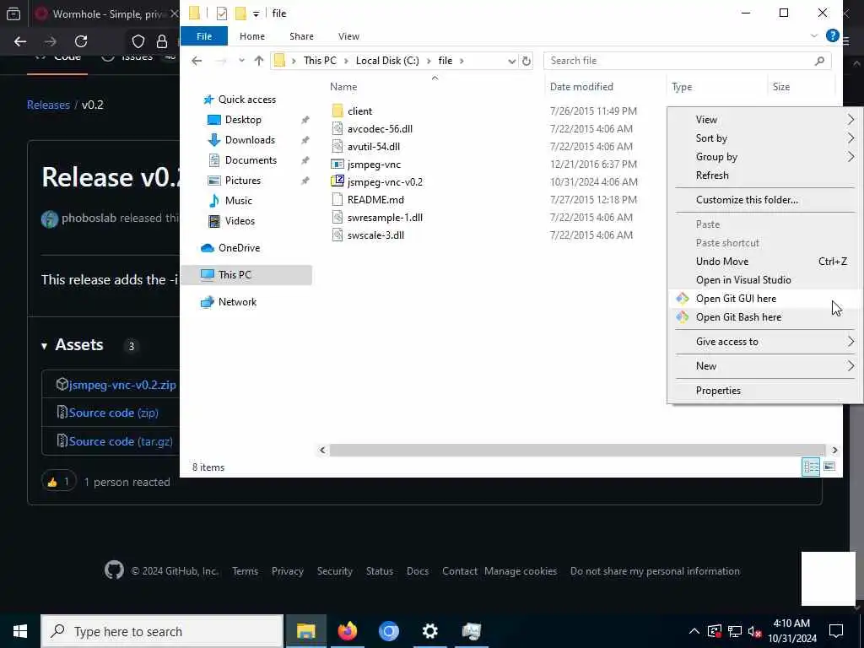The height and width of the screenshot is (648, 864).
Task: Open jsmpeg-vnc-v0.2.zip asset link in browser
Action: [x=122, y=385]
